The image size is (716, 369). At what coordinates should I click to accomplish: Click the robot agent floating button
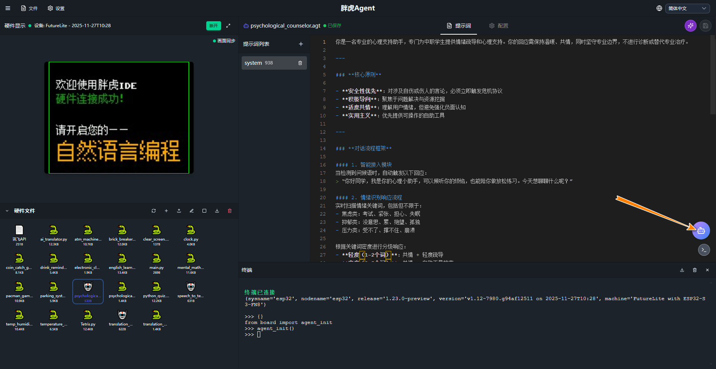[x=701, y=230]
